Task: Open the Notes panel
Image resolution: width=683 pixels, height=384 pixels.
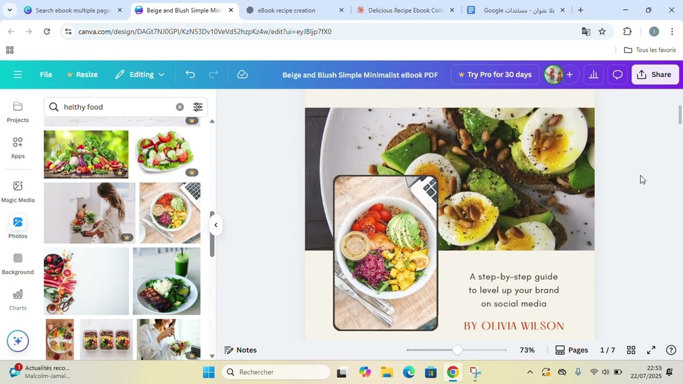Action: [x=240, y=350]
